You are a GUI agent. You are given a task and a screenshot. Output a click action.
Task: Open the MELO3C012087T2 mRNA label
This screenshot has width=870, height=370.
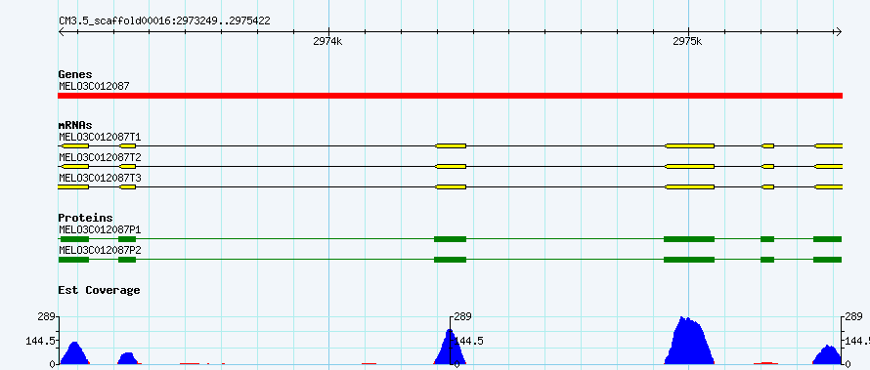click(100, 157)
